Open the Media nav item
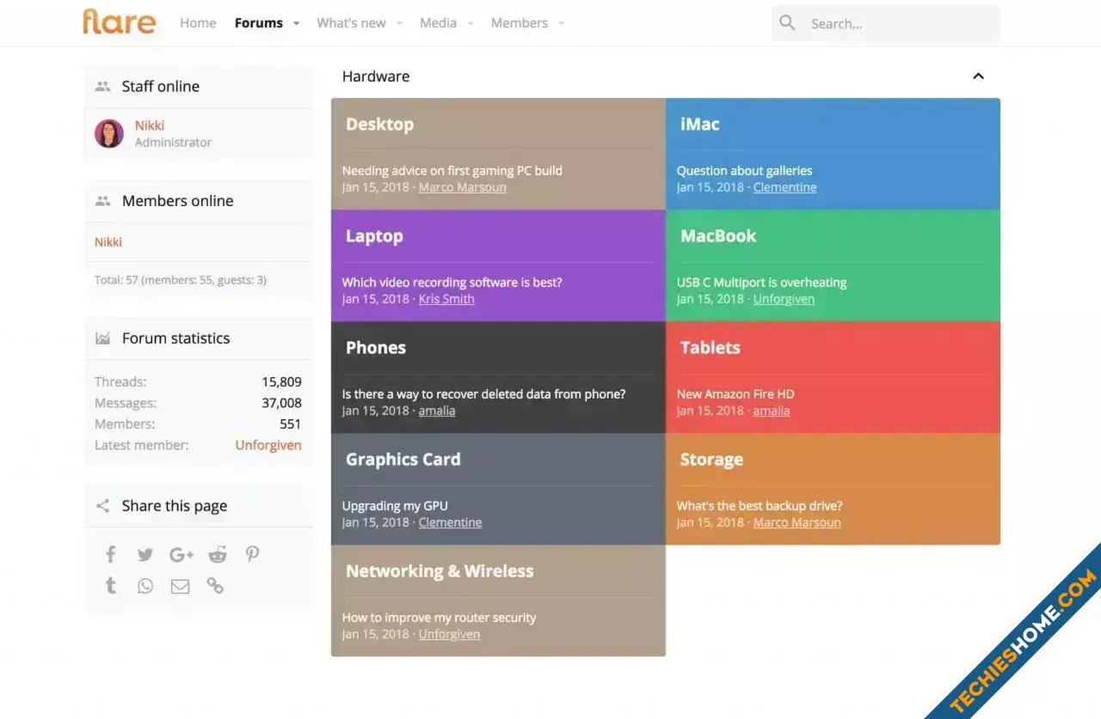Viewport: 1101px width, 719px height. pos(438,23)
